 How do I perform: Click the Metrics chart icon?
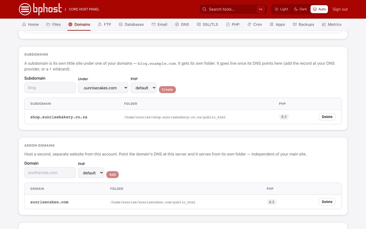pos(324,24)
